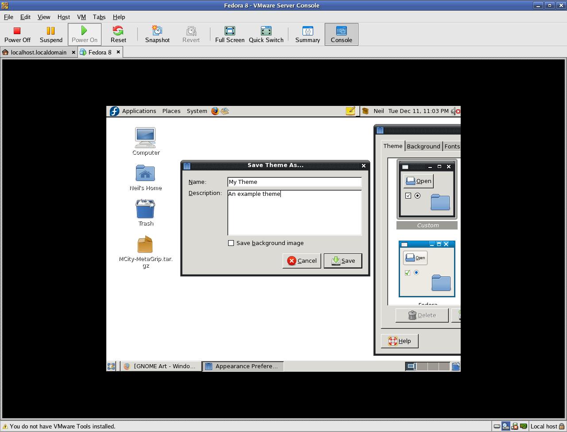
Task: Enter Full Screen mode
Action: point(229,34)
